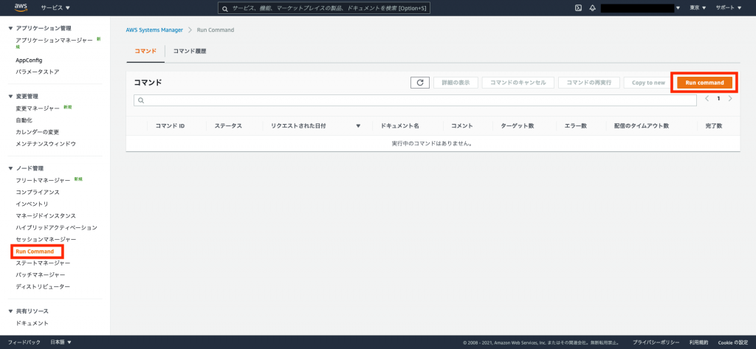
Task: Click the コメント column header
Action: pyautogui.click(x=462, y=126)
